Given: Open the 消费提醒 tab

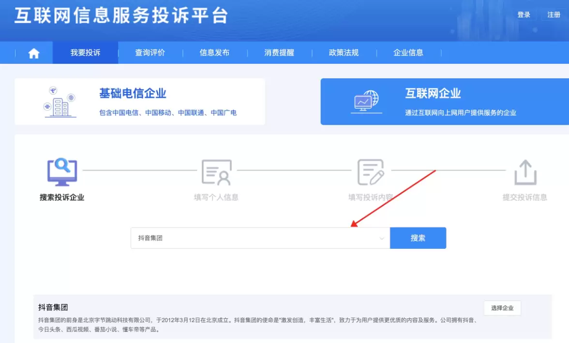Looking at the screenshot, I should tap(279, 53).
